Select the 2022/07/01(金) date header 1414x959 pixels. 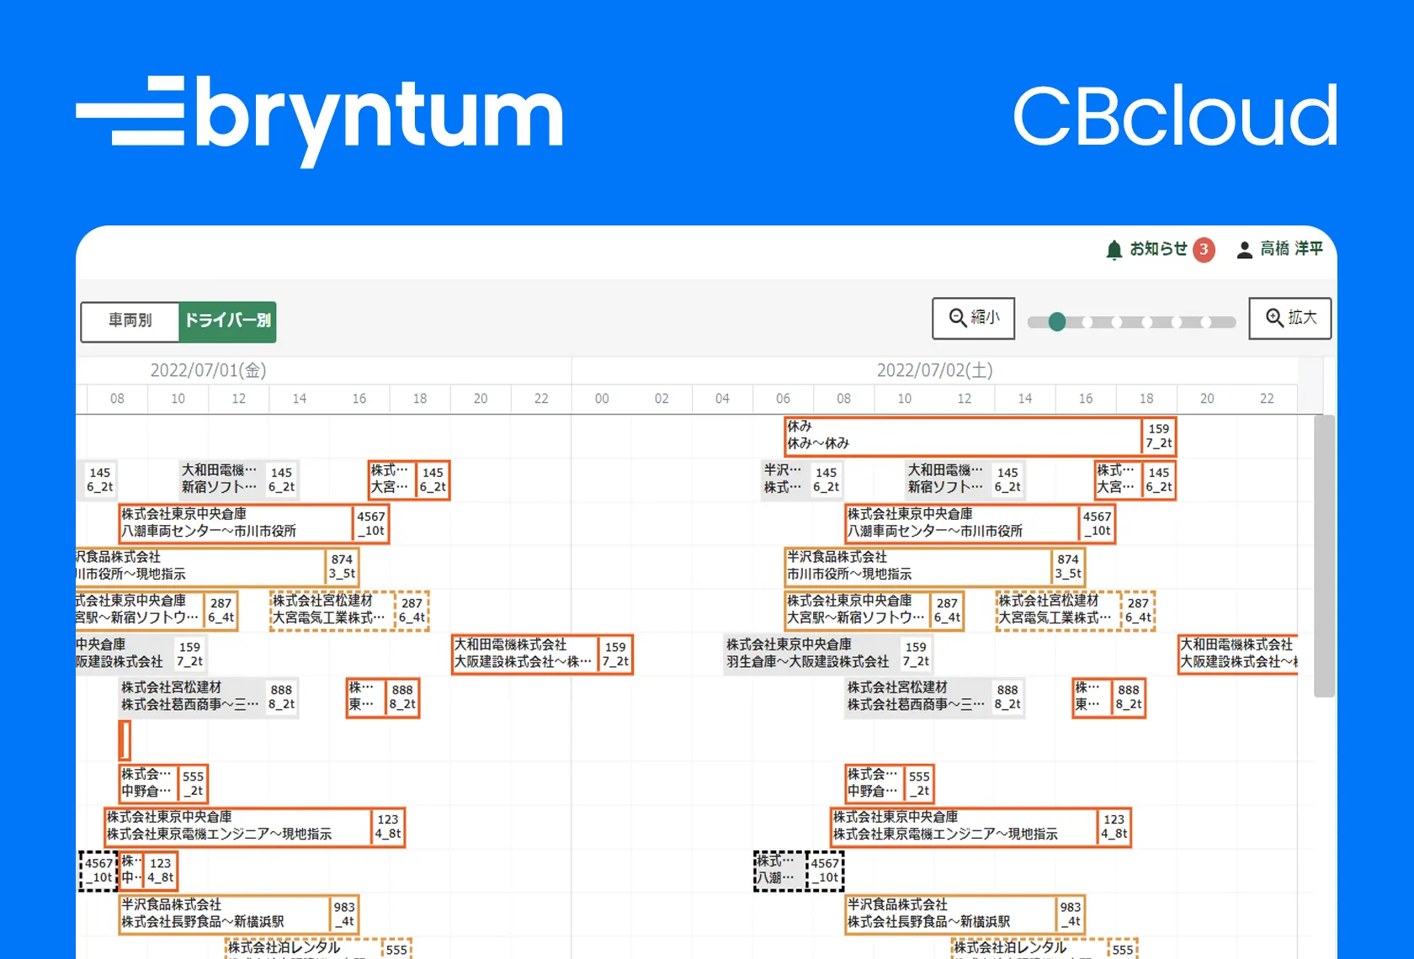(208, 370)
